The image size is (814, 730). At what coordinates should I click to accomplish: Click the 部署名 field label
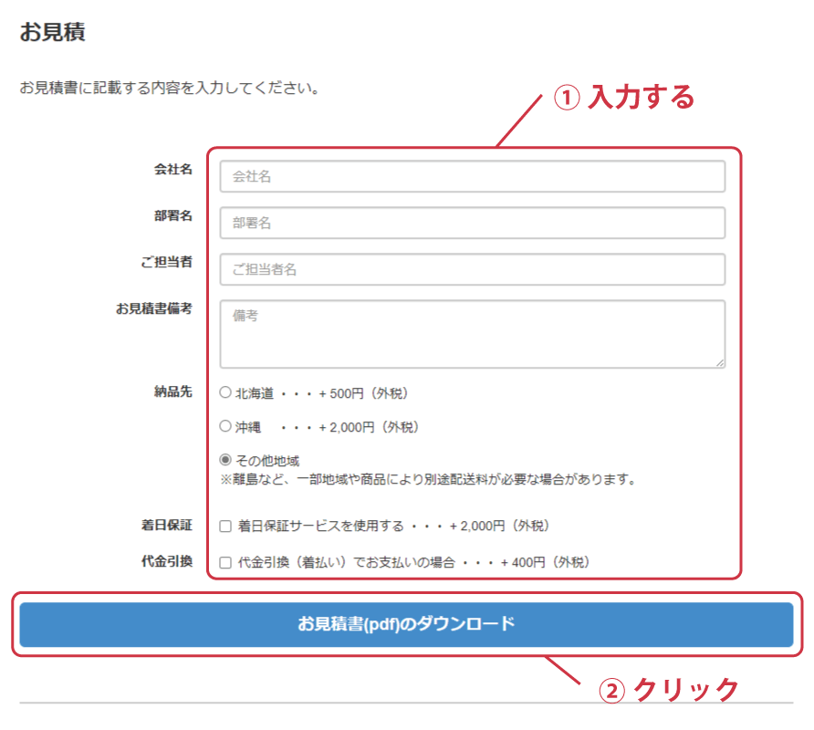coord(173,215)
